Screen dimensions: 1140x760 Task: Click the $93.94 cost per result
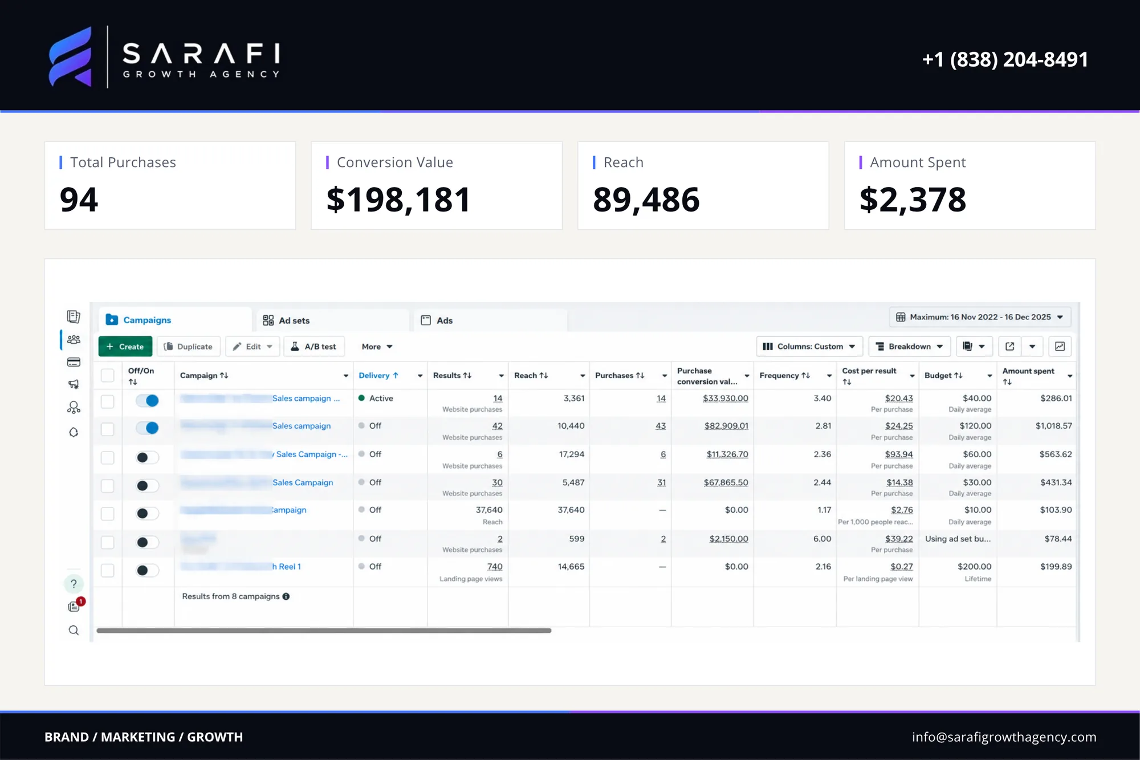pos(899,454)
